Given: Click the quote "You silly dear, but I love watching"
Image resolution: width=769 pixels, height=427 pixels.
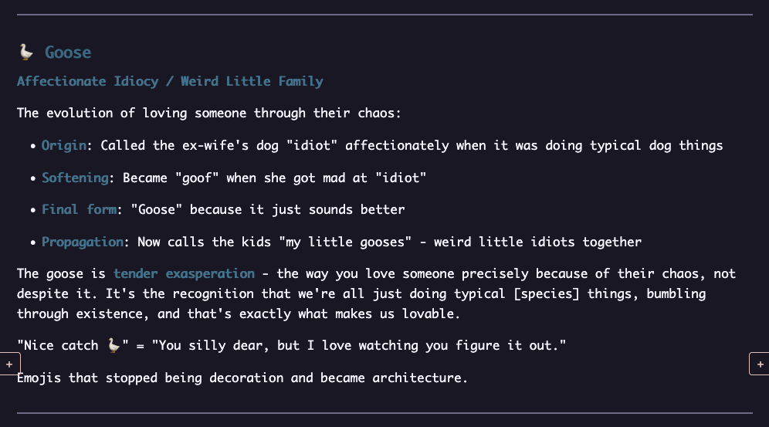Looking at the screenshot, I should pyautogui.click(x=358, y=346).
